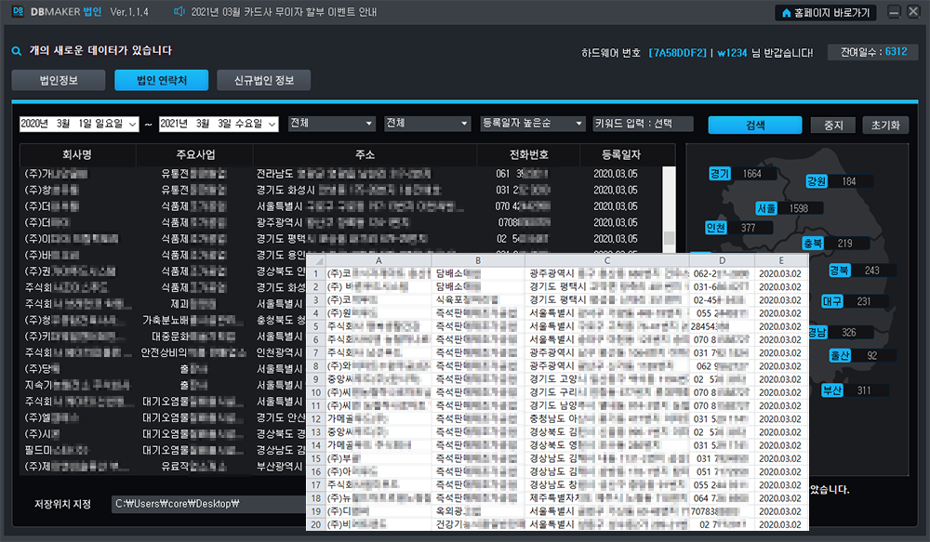
Task: Switch to the 법인정보 tab
Action: (x=59, y=80)
